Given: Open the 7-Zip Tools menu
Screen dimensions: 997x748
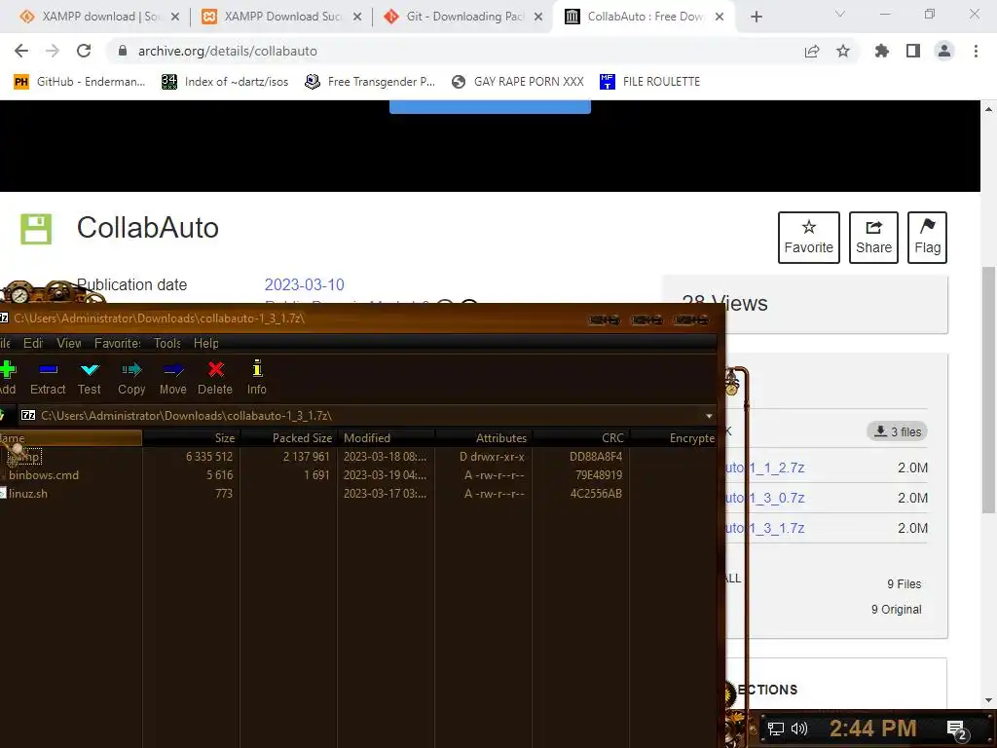Looking at the screenshot, I should point(167,344).
